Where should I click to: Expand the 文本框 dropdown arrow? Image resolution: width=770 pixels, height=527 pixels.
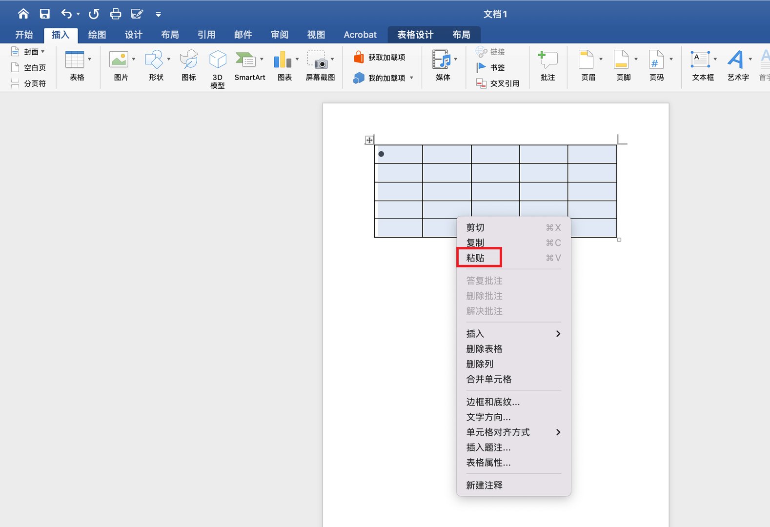pyautogui.click(x=715, y=59)
